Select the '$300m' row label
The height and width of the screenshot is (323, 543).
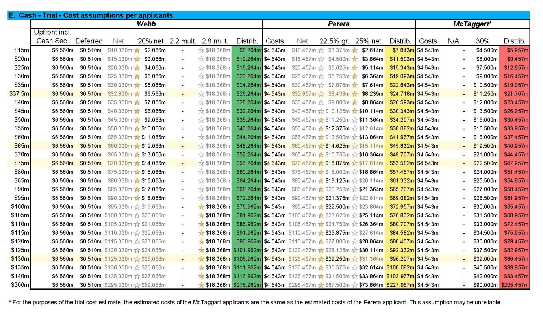(x=21, y=285)
